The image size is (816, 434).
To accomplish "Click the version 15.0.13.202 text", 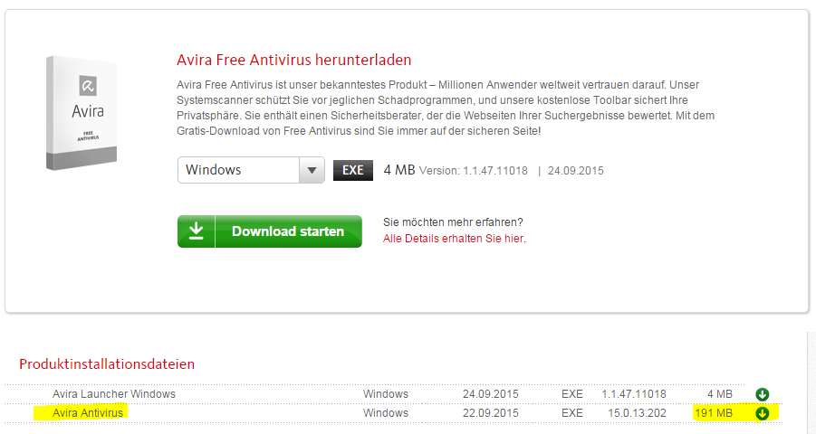I will pos(637,413).
